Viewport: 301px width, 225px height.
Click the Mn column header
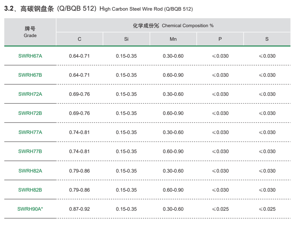(x=173, y=39)
